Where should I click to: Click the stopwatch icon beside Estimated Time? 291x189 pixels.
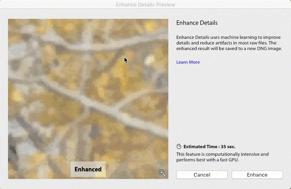[x=179, y=146]
